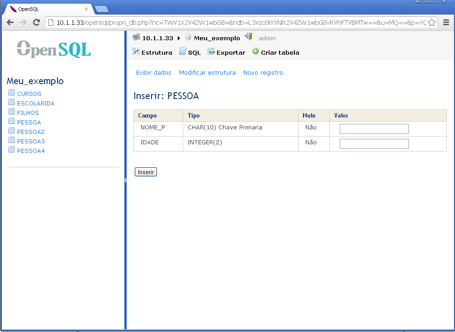
Task: Click the Meu_exemplo database breadcrumb
Action: pyautogui.click(x=217, y=38)
